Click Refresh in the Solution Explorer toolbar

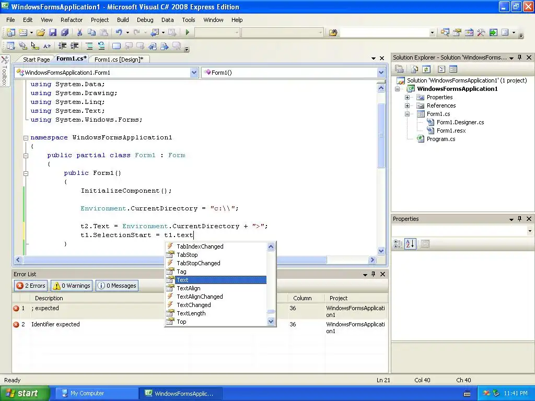pos(426,69)
